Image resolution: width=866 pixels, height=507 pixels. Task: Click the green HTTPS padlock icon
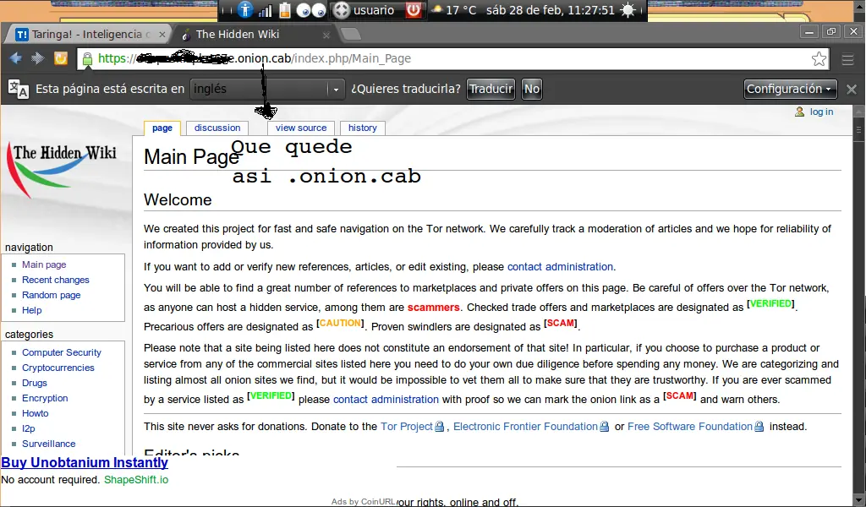87,58
